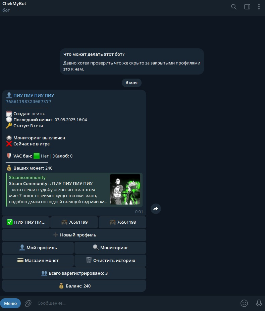
Task: Open the Меню bot commands button
Action: [10, 303]
